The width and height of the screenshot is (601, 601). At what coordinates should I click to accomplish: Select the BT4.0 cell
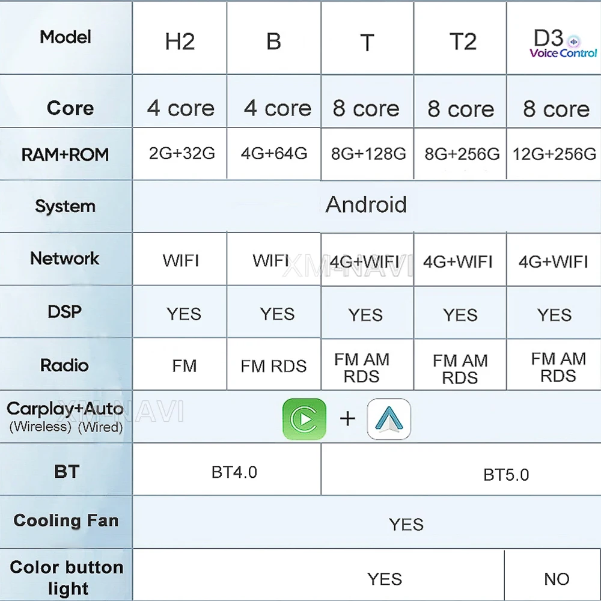point(234,472)
